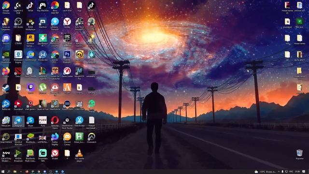Select Hearthstone Deck Tracker shortcut
This screenshot has width=309, height=174.
pos(67,123)
